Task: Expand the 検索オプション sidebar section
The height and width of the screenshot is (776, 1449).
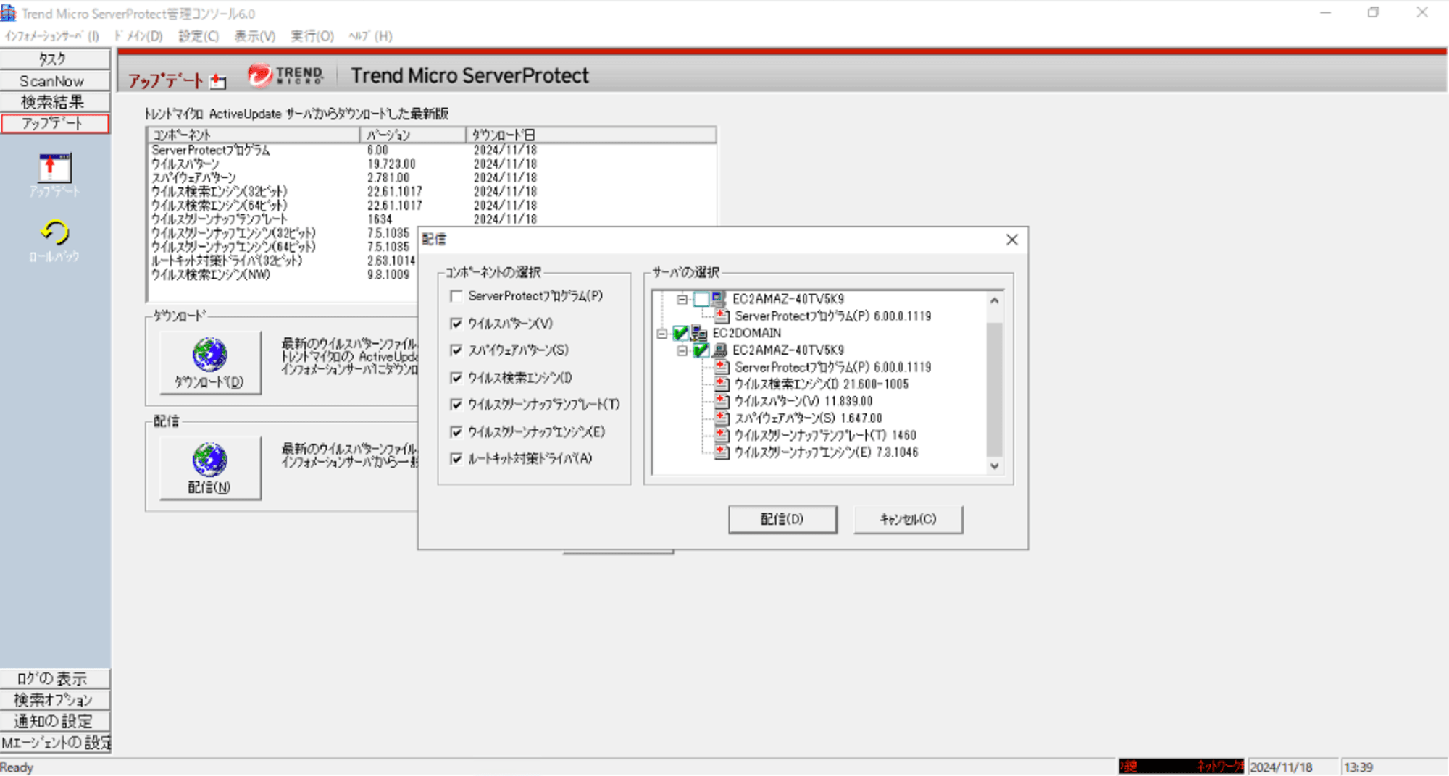Action: click(55, 700)
